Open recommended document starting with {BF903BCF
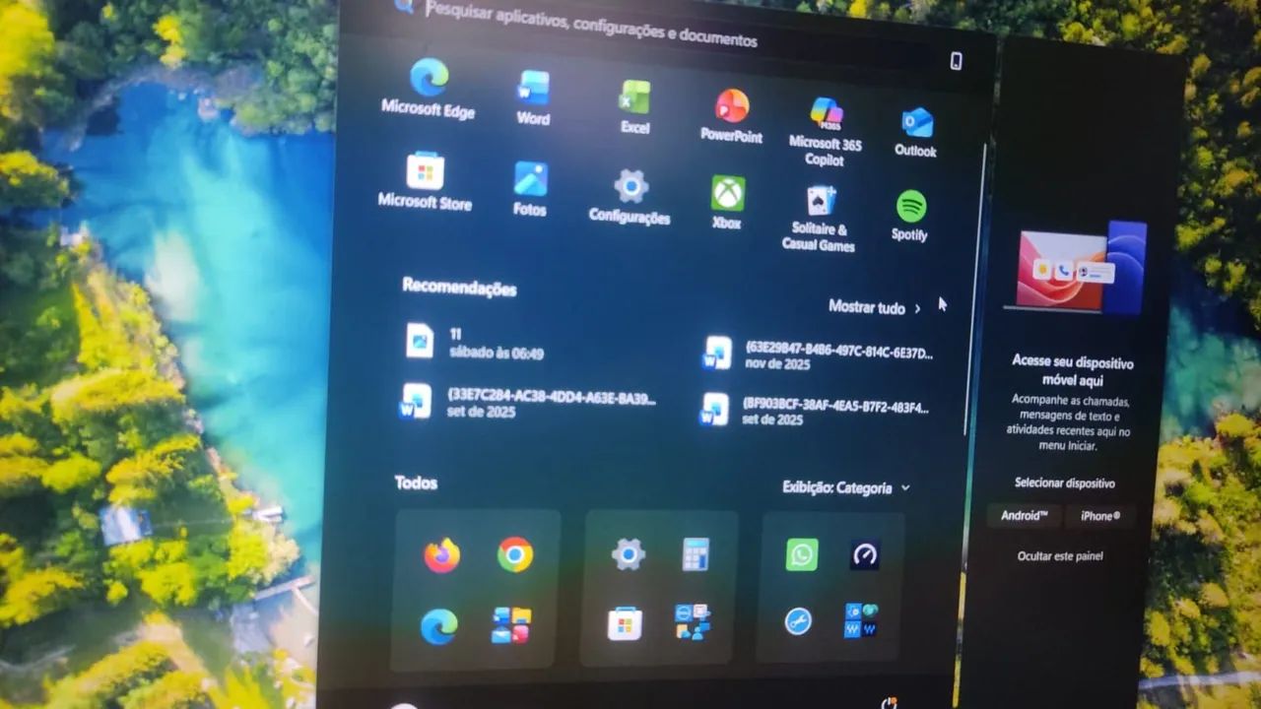The height and width of the screenshot is (709, 1261). click(x=814, y=409)
